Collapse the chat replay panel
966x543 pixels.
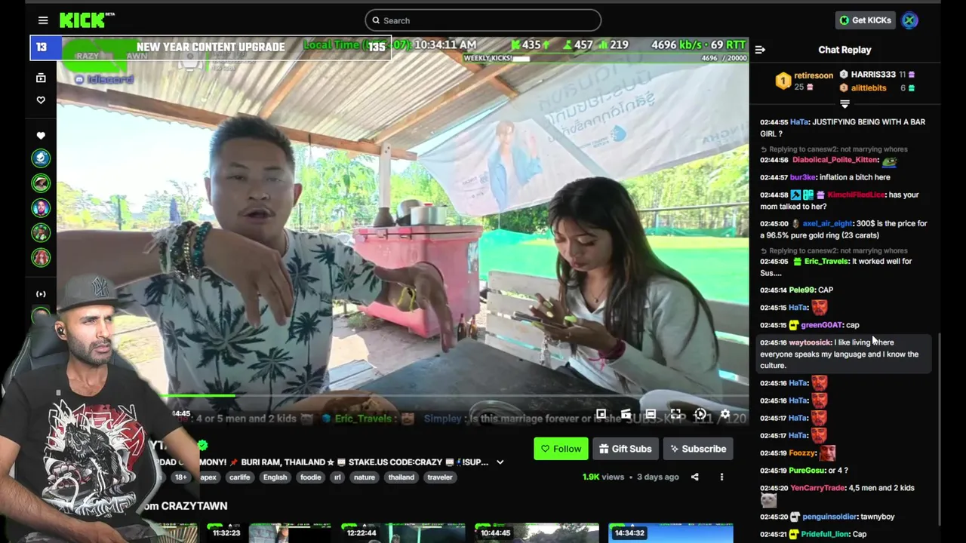point(760,50)
